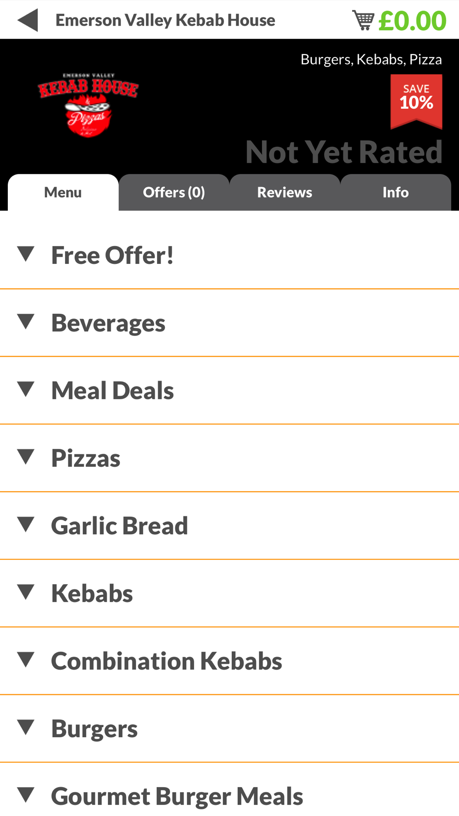The width and height of the screenshot is (459, 816).
Task: Expand the Combination Kebabs triangle
Action: 26,660
